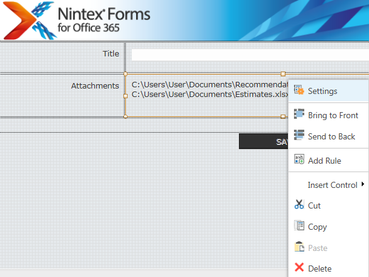369x277 pixels.
Task: Click the 'for Office 365' subtitle text
Action: pyautogui.click(x=89, y=28)
